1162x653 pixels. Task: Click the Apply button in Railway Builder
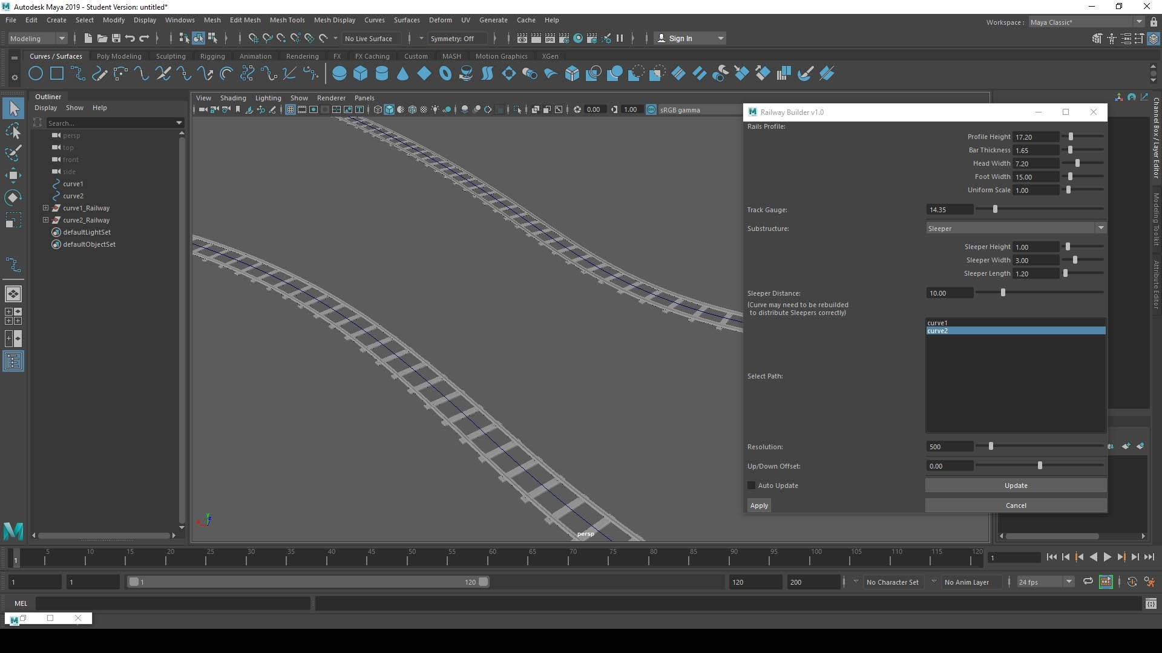tap(760, 505)
